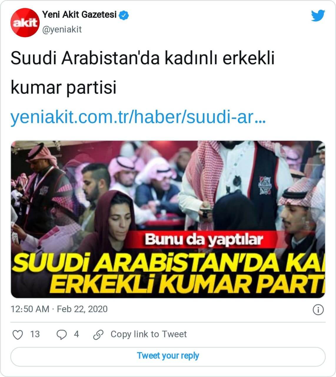Select Copy link to Tweet
The image size is (336, 377).
148,334
